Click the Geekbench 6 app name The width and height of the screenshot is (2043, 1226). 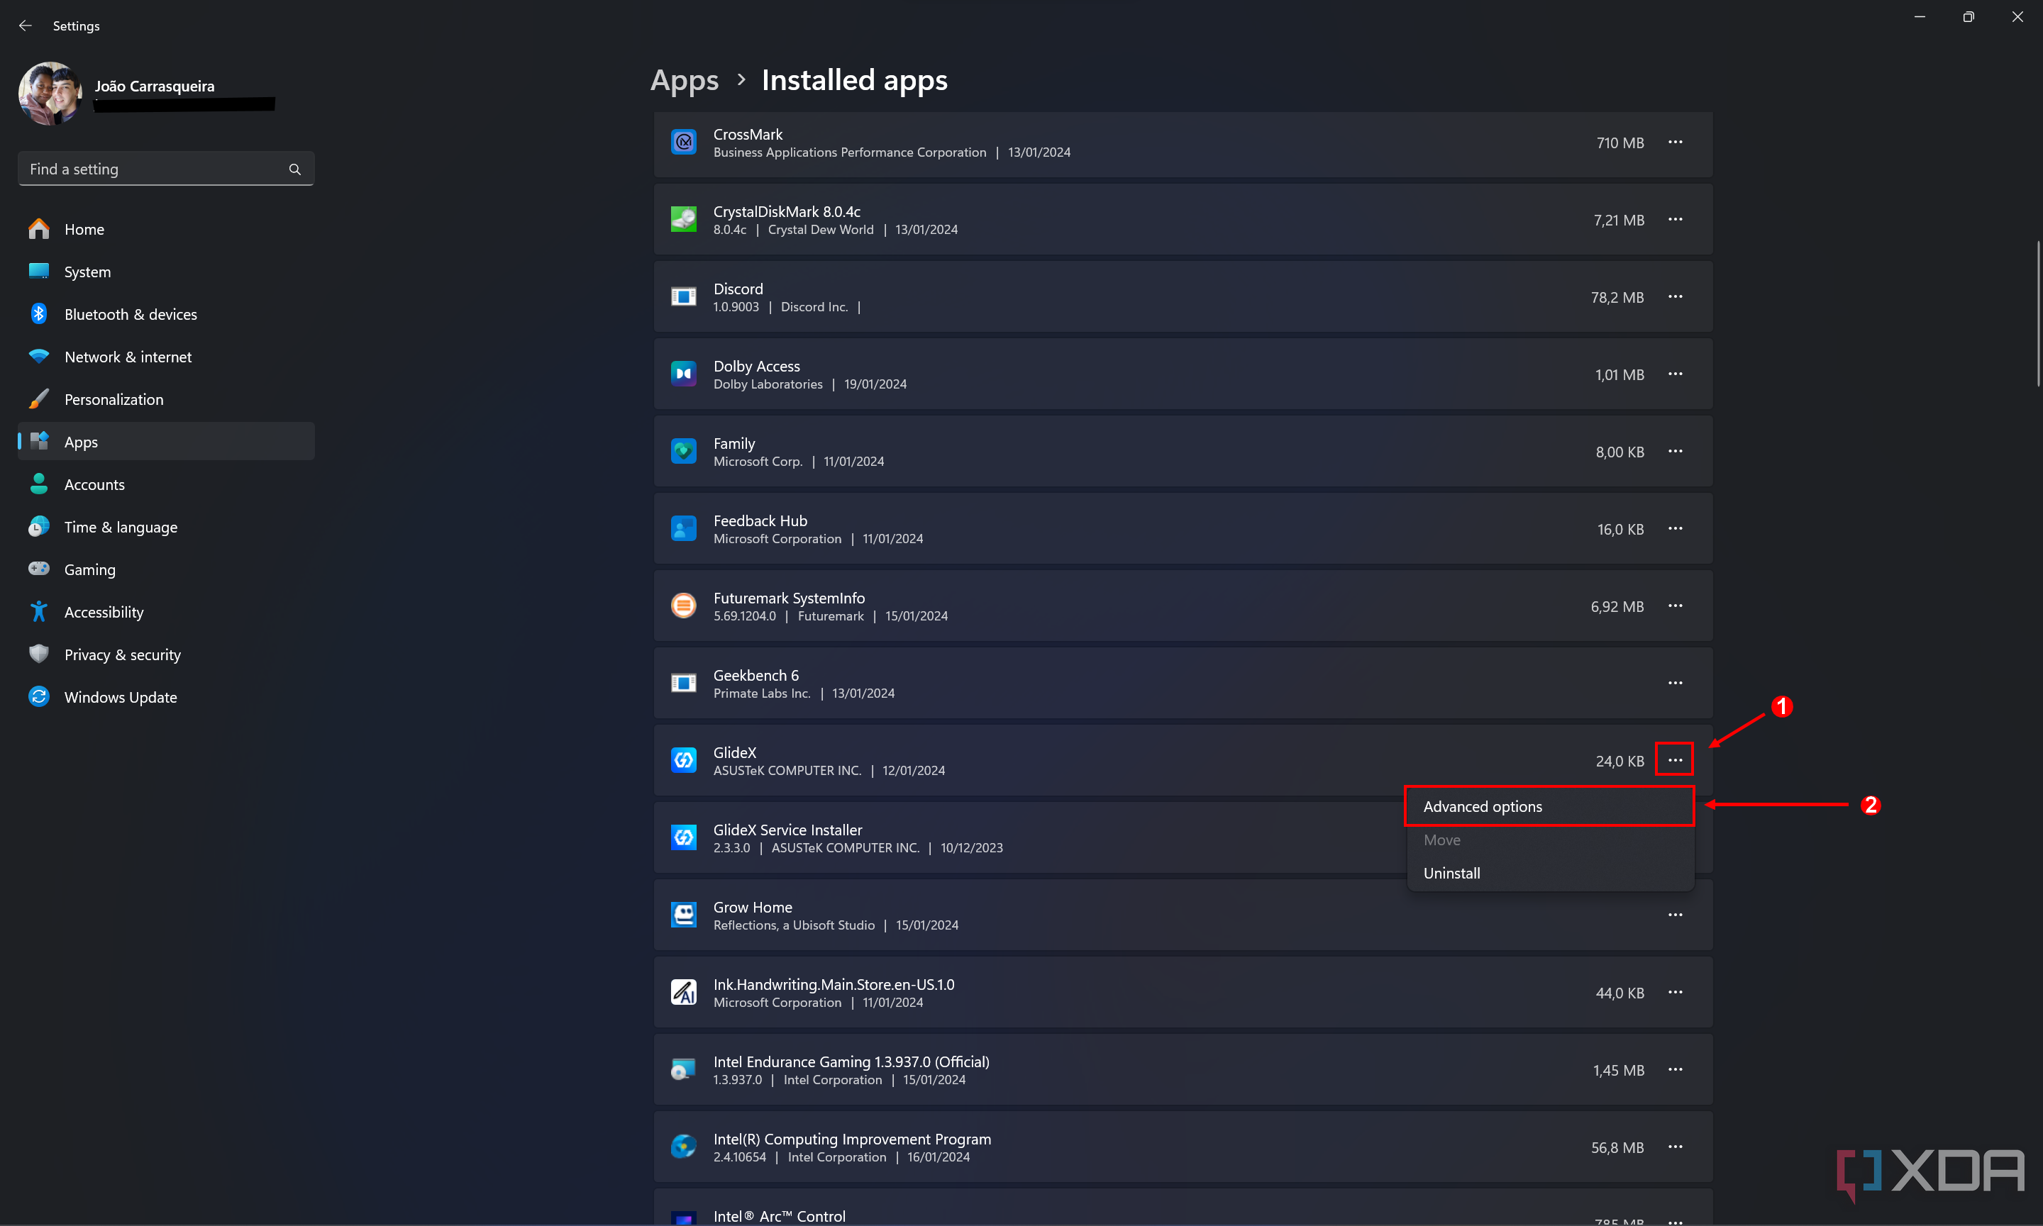(x=756, y=675)
